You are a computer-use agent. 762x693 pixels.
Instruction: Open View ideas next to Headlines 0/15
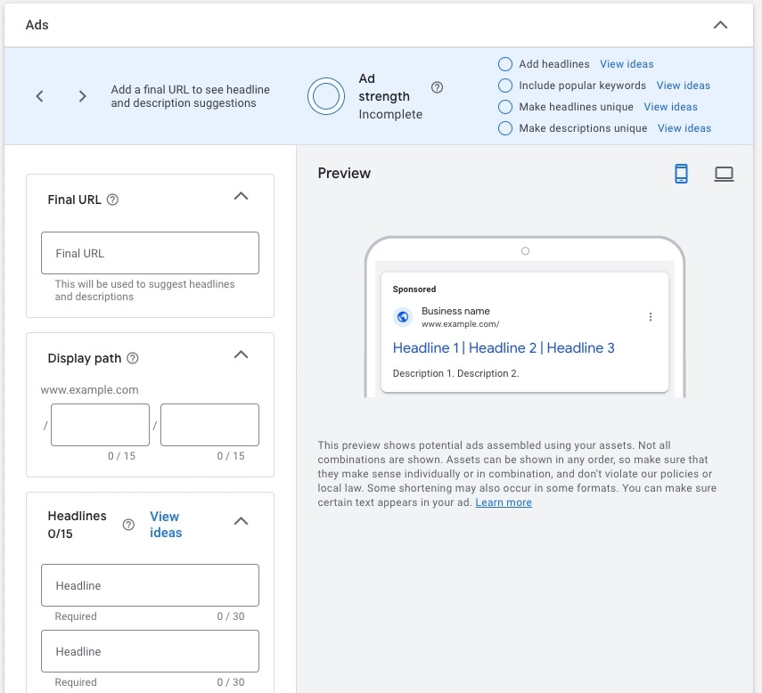[x=166, y=525]
